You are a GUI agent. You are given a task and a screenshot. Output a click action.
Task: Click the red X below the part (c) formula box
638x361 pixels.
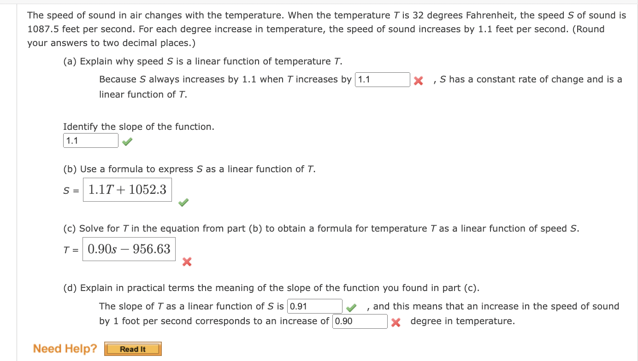click(x=187, y=262)
